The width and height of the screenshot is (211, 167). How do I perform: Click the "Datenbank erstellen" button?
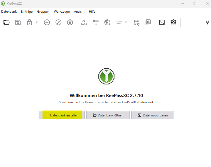(x=62, y=115)
